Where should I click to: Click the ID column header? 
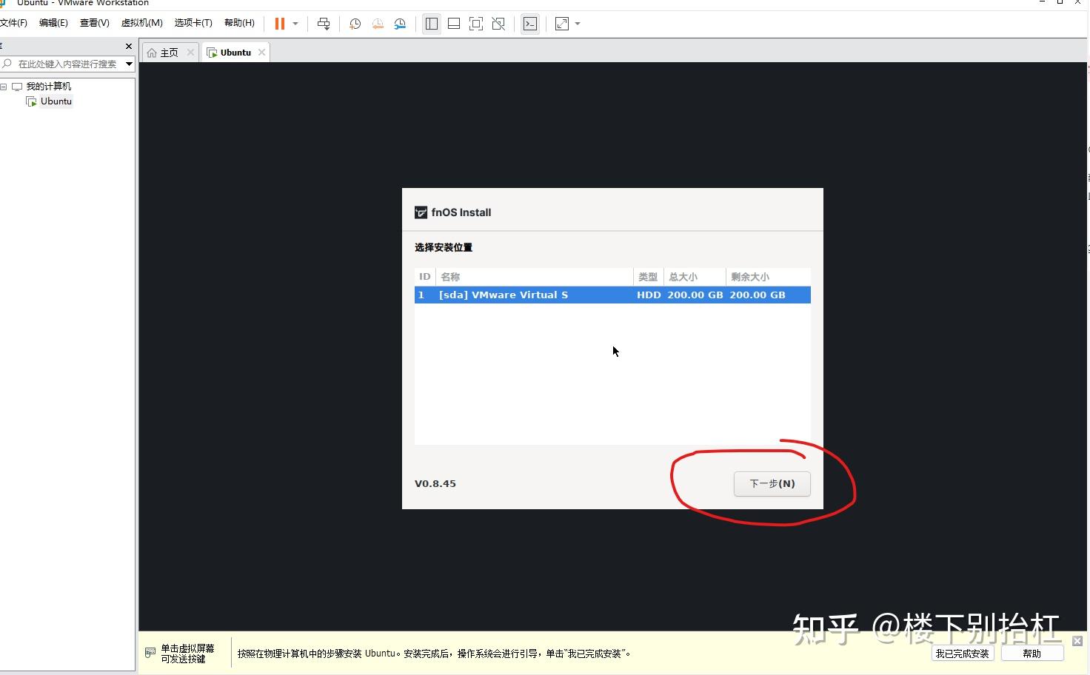coord(425,277)
